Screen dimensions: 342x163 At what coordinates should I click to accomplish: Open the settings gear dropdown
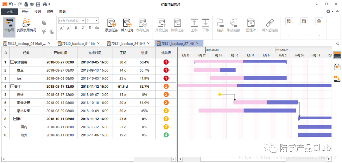pos(330,11)
